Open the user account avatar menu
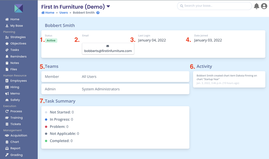Image resolution: width=269 pixels, height=159 pixels. pos(264,6)
